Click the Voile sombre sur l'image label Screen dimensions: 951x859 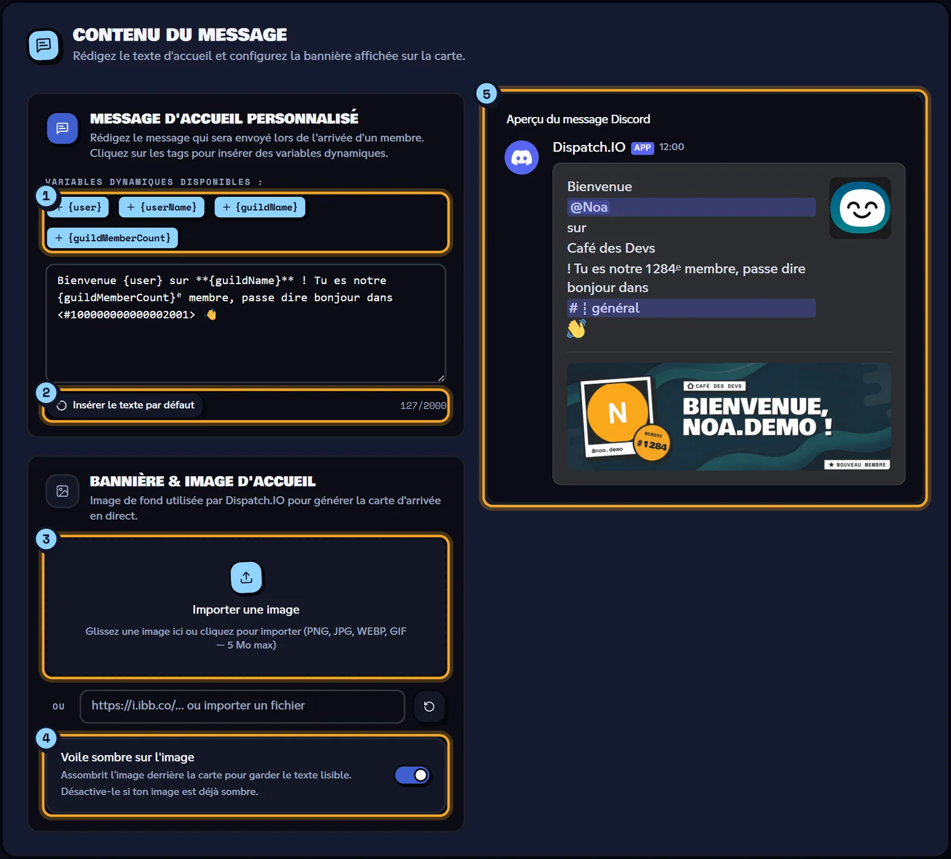pos(128,757)
